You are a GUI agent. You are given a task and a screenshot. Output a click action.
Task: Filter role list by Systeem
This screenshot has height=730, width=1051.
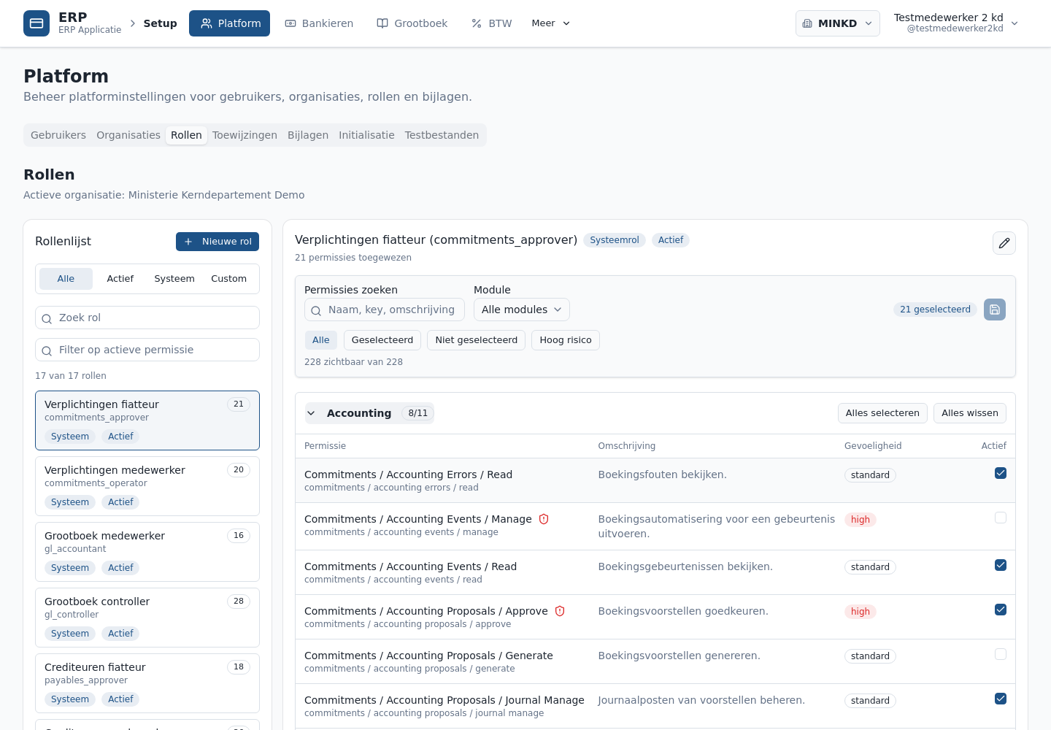click(174, 279)
